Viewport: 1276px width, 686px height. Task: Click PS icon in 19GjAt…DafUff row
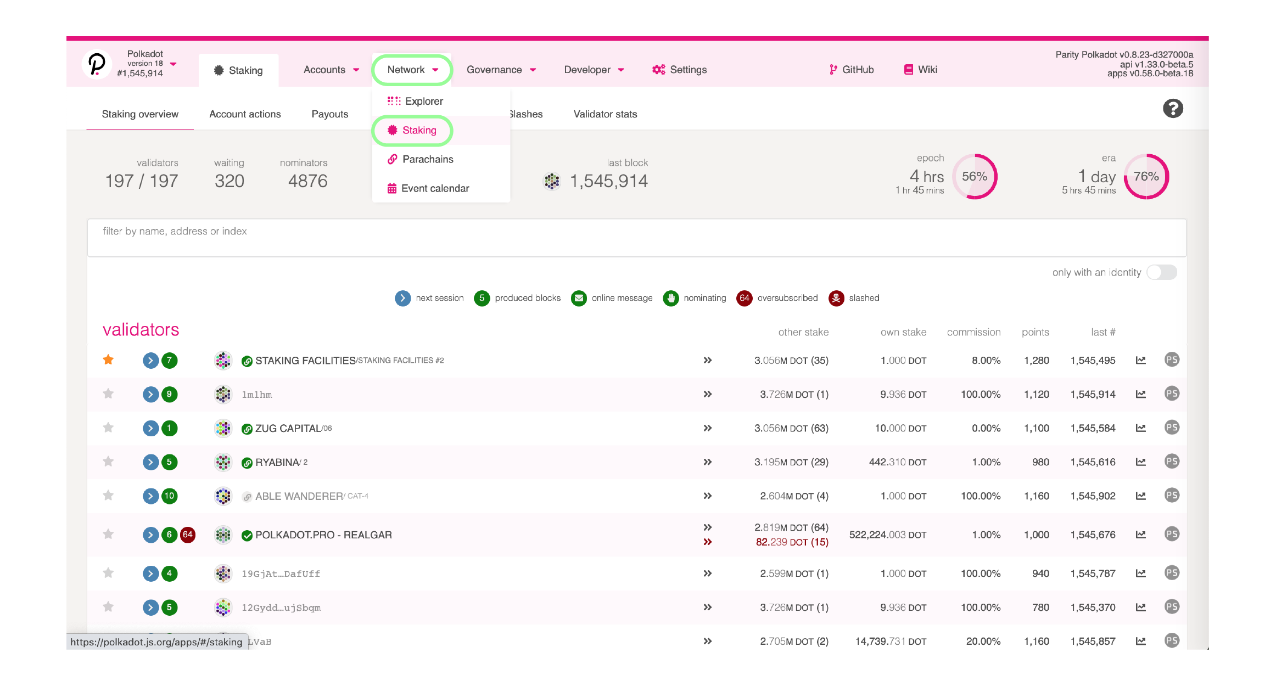tap(1172, 573)
